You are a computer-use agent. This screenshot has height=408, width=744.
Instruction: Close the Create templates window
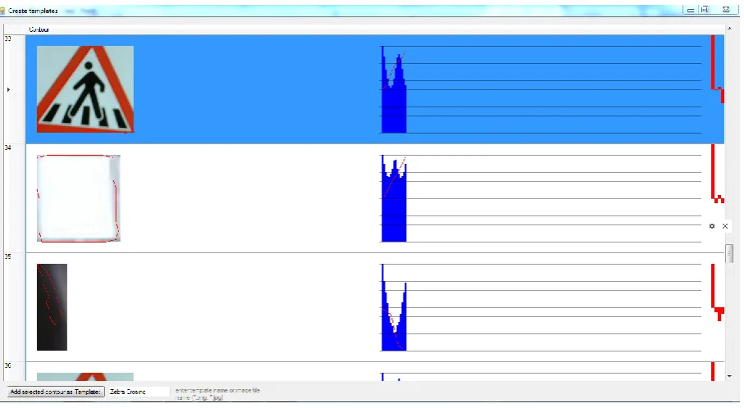726,10
